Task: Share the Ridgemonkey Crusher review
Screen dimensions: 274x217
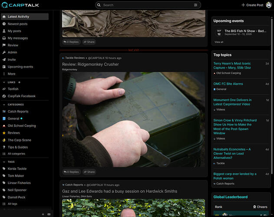Action: tap(89, 172)
